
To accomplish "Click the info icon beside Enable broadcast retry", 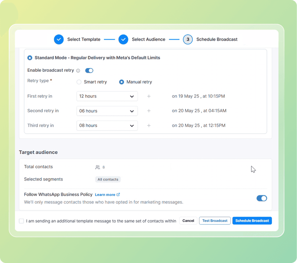I will [x=78, y=70].
